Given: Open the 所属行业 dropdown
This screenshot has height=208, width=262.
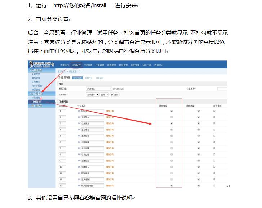Looking at the screenshot, I should point(99,88).
